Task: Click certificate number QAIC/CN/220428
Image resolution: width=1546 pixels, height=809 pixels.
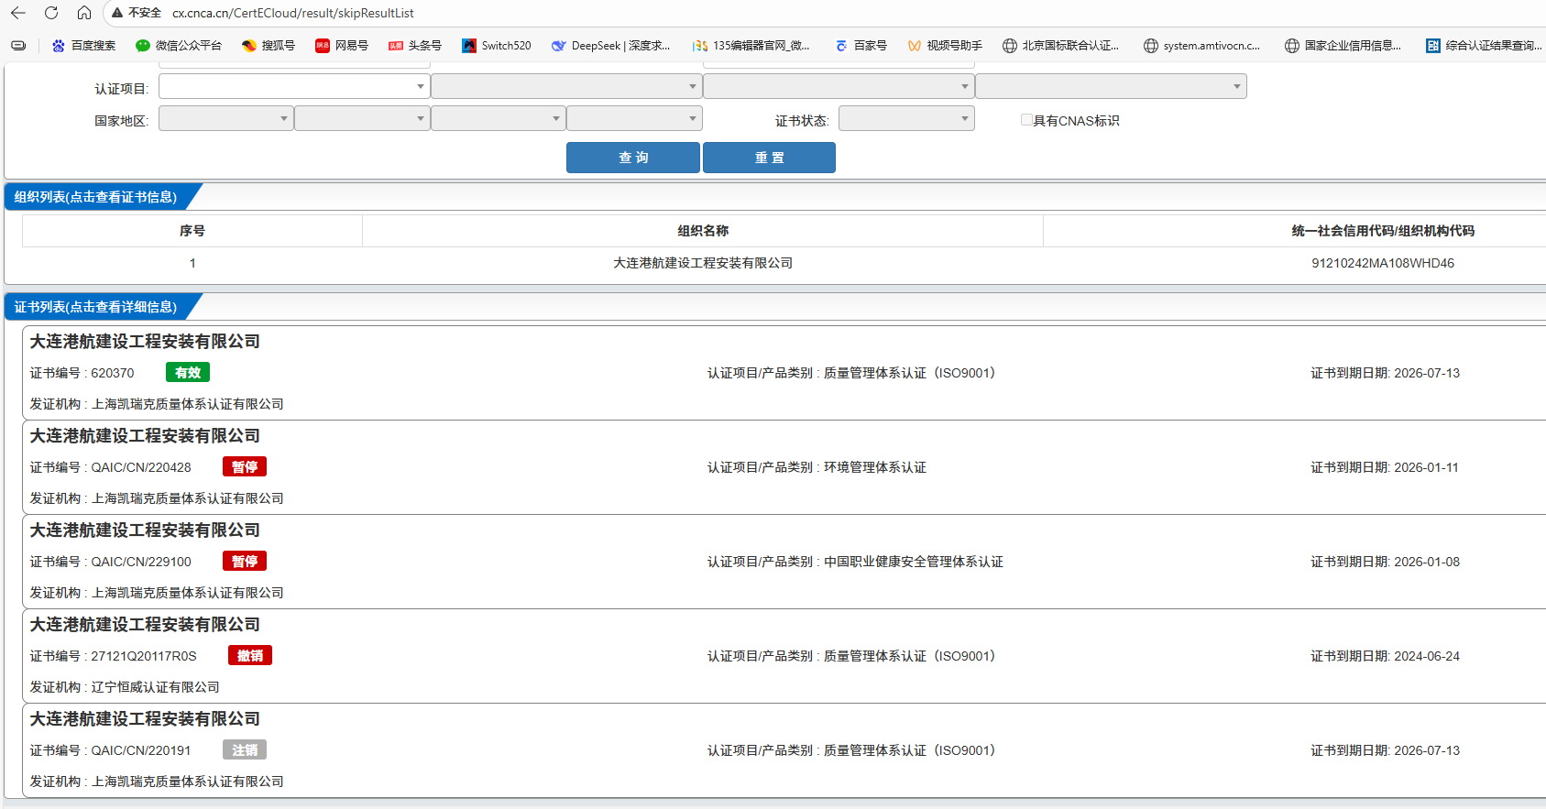Action: point(141,467)
